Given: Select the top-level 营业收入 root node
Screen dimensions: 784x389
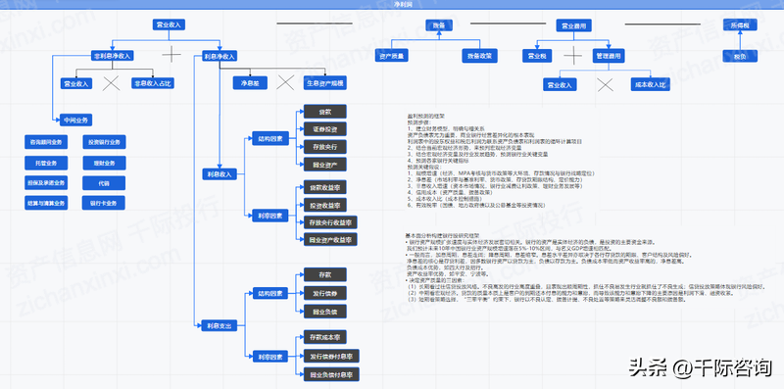Looking at the screenshot, I should 169,24.
